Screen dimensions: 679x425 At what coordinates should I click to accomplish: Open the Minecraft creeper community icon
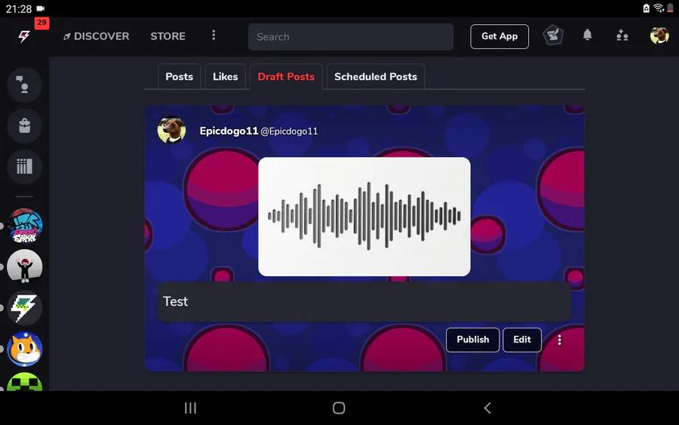(25, 382)
